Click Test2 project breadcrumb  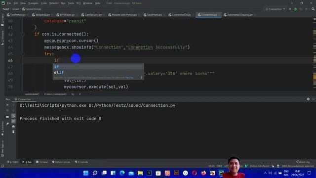(5, 9)
